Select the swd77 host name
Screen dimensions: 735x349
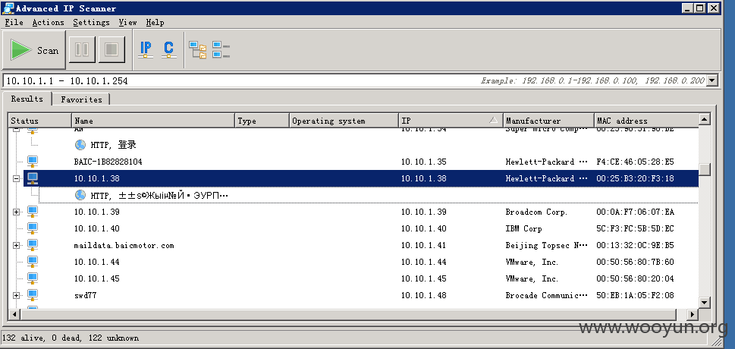pos(85,296)
